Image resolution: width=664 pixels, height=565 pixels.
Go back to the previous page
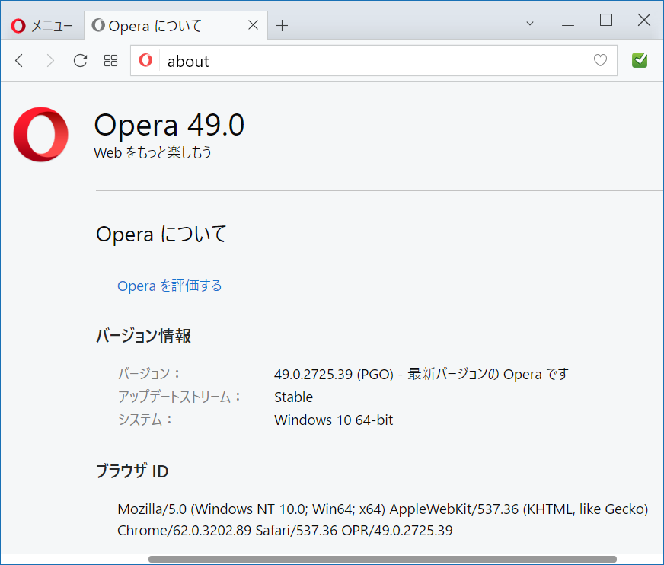point(19,61)
